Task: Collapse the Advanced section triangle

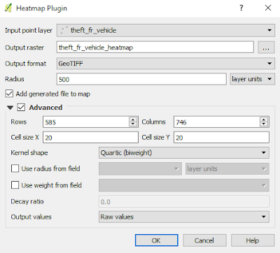Action: [x=10, y=108]
